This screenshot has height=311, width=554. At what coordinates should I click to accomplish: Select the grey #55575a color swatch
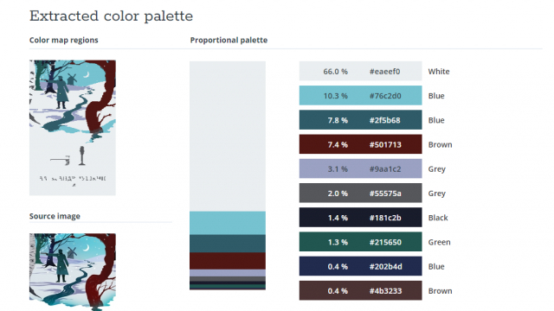point(360,193)
